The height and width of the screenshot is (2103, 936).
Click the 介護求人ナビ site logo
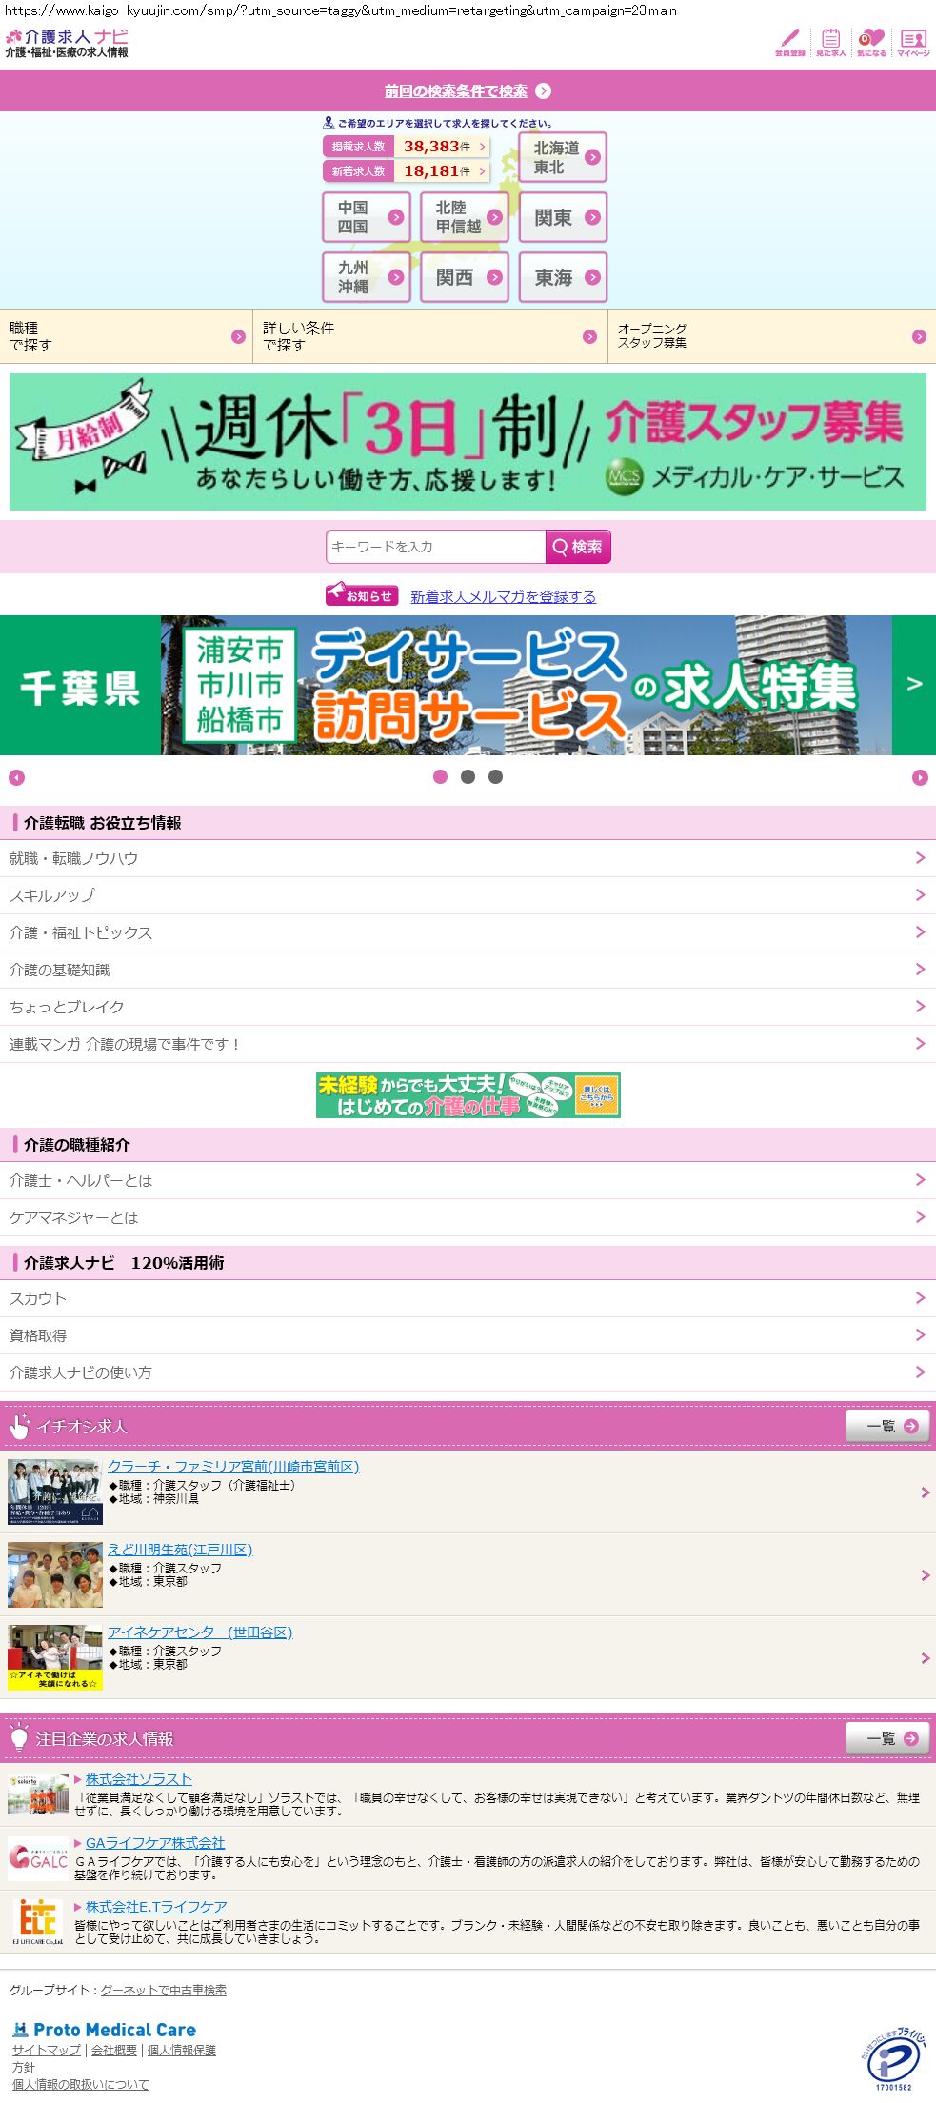click(67, 43)
